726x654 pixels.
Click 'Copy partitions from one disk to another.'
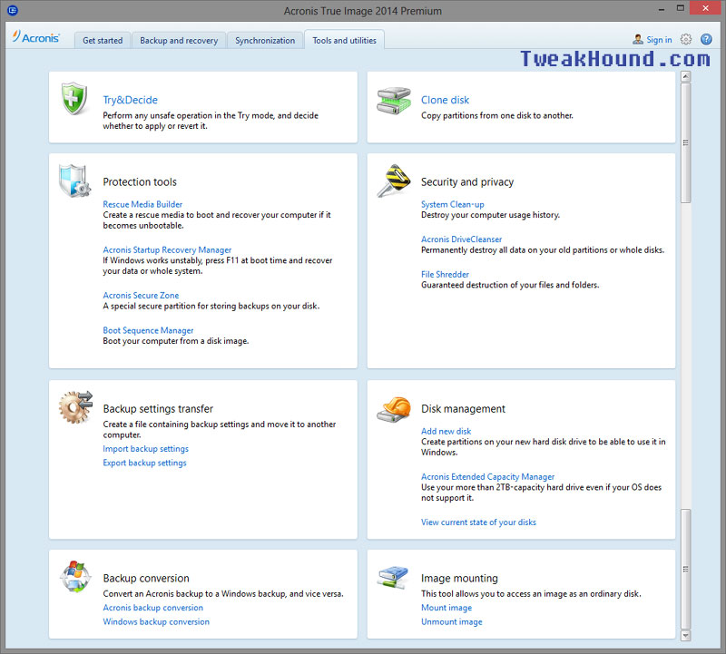pos(496,116)
